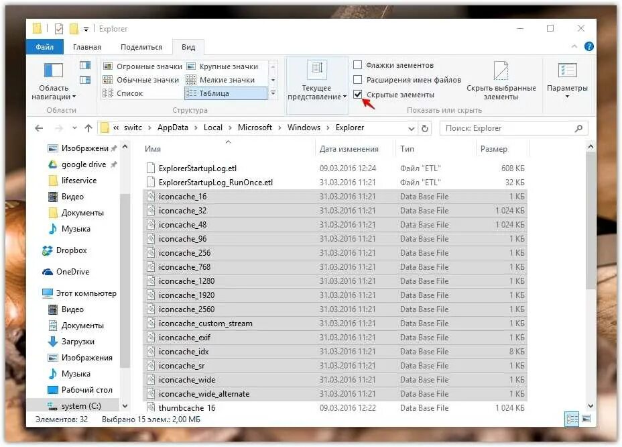Open google drive in quick access
Viewport: 622px width, 447px height.
(x=78, y=164)
